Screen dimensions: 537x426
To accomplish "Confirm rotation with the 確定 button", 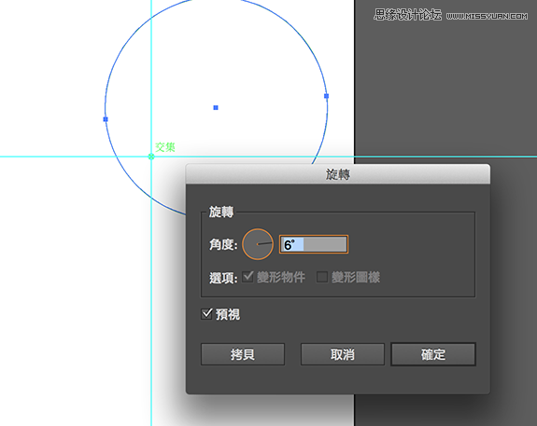I will (433, 354).
